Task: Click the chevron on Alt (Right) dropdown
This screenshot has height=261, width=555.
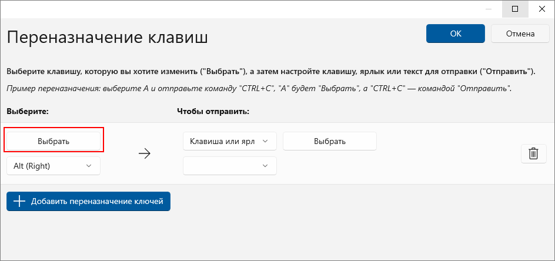Action: (89, 166)
